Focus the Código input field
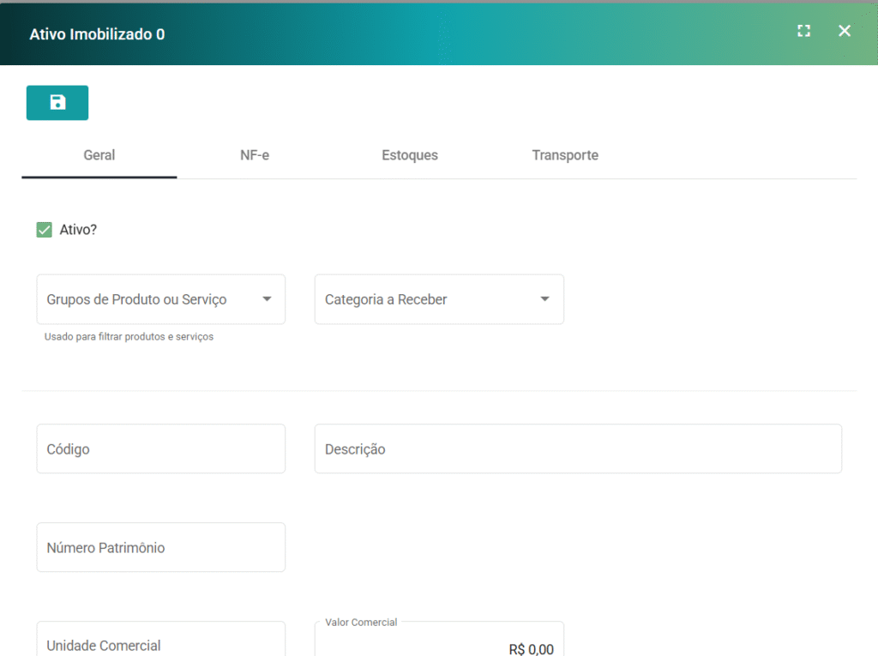 (160, 448)
